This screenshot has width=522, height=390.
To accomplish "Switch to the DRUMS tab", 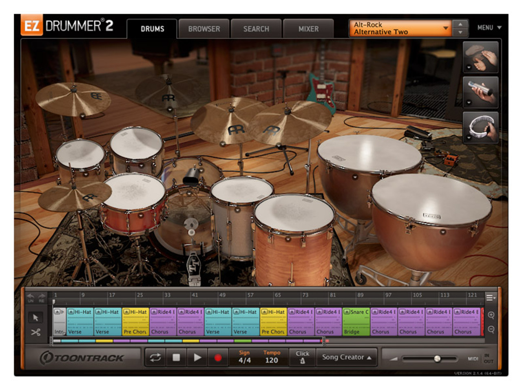I will coord(152,29).
